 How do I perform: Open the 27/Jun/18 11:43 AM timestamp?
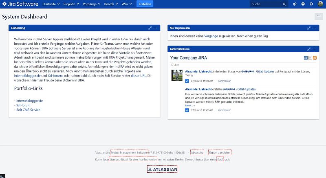(202, 81)
